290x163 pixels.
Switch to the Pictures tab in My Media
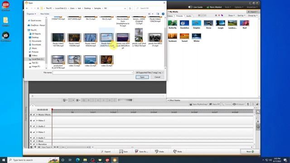click(179, 16)
